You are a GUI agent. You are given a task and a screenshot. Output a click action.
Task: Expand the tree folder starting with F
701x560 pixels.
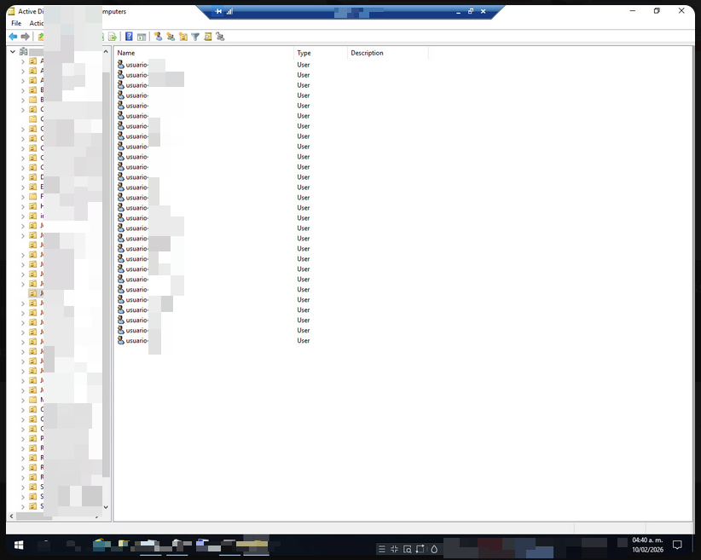23,197
